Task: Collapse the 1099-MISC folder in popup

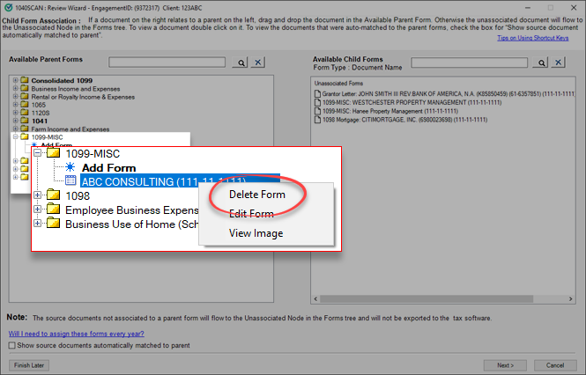Action: pyautogui.click(x=38, y=153)
